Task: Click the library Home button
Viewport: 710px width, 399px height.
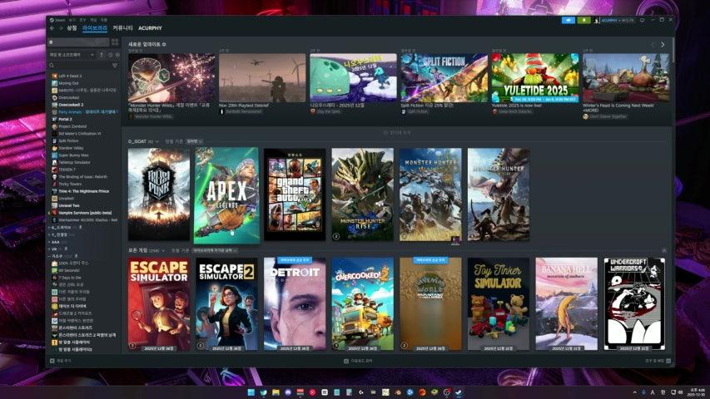Action: 78,42
